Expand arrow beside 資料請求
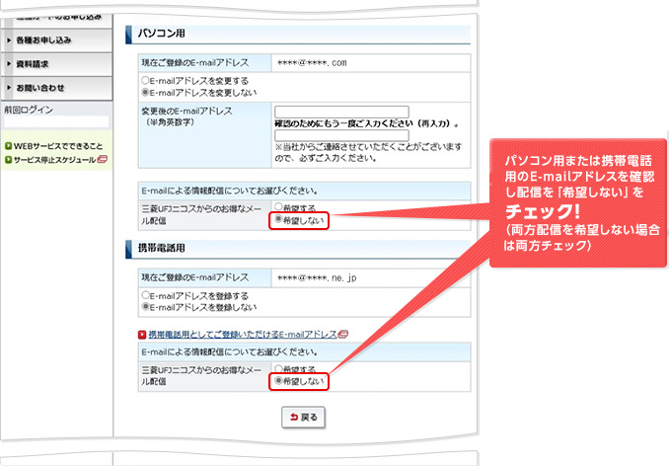Image resolution: width=670 pixels, height=466 pixels. [9, 64]
